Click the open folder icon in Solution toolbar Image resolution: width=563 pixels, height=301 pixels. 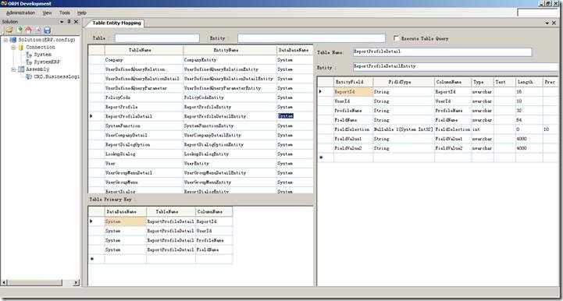(9, 30)
